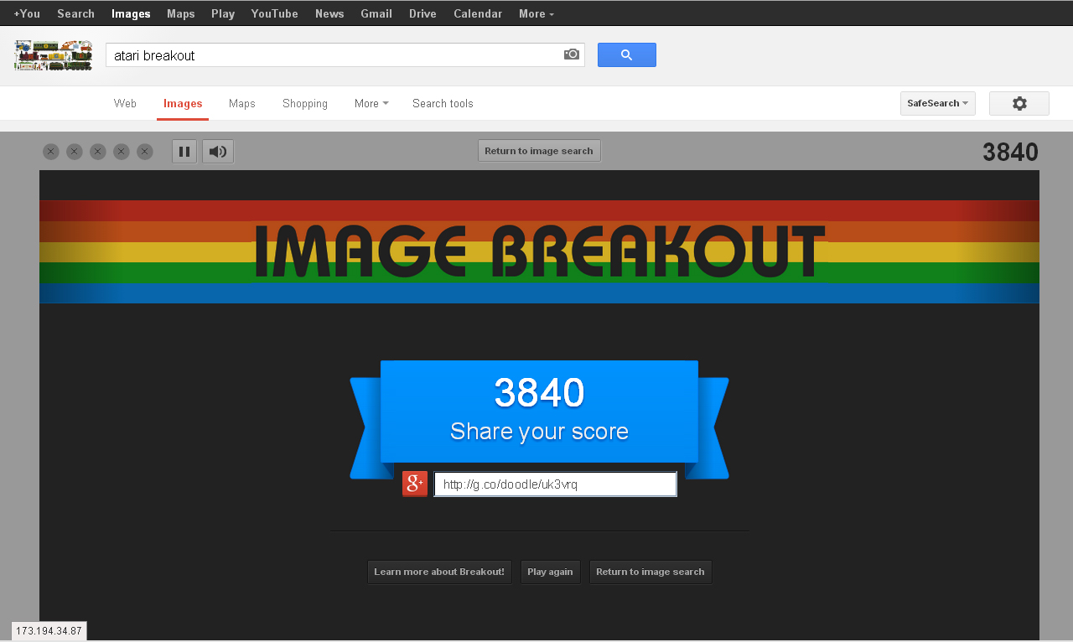Image resolution: width=1073 pixels, height=642 pixels.
Task: Open Drive in the top bar
Action: [x=422, y=13]
